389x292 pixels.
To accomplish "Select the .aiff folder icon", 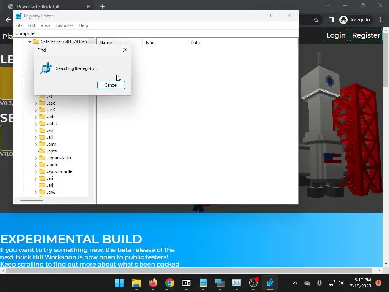I will pyautogui.click(x=42, y=130).
